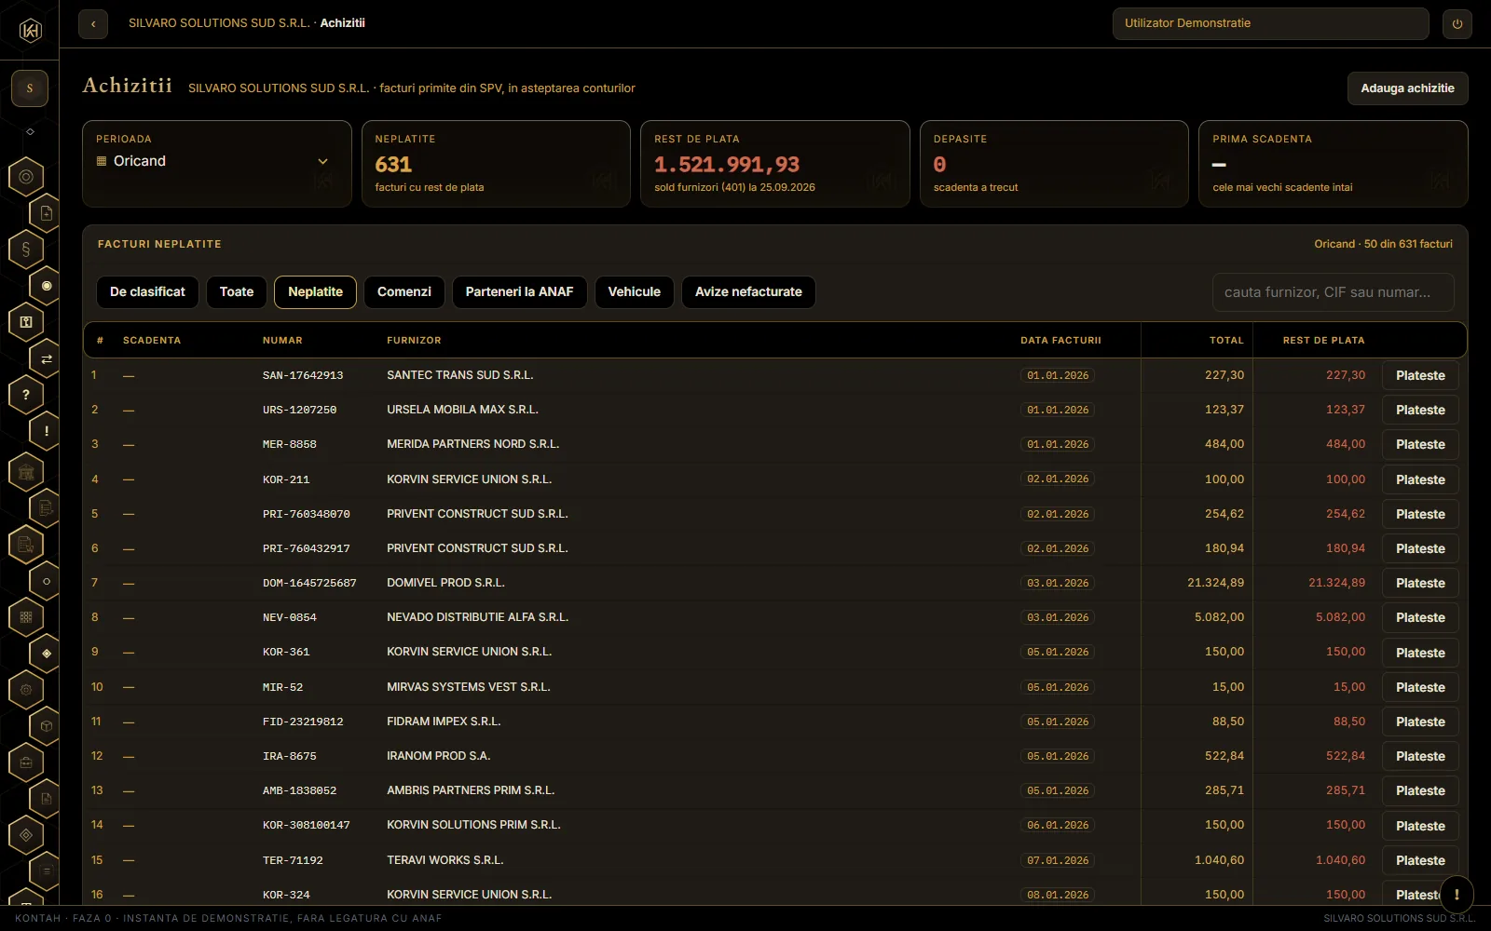Open the briefcase hexagon icon

click(26, 762)
